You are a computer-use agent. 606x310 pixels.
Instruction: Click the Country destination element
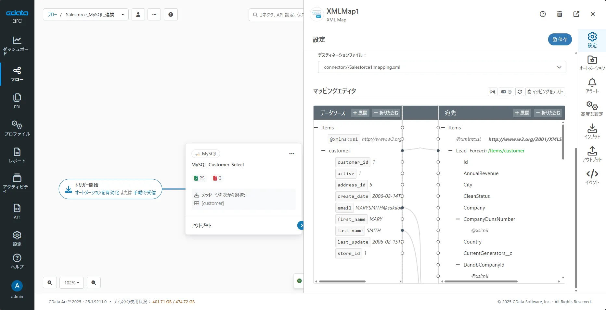[x=472, y=242]
